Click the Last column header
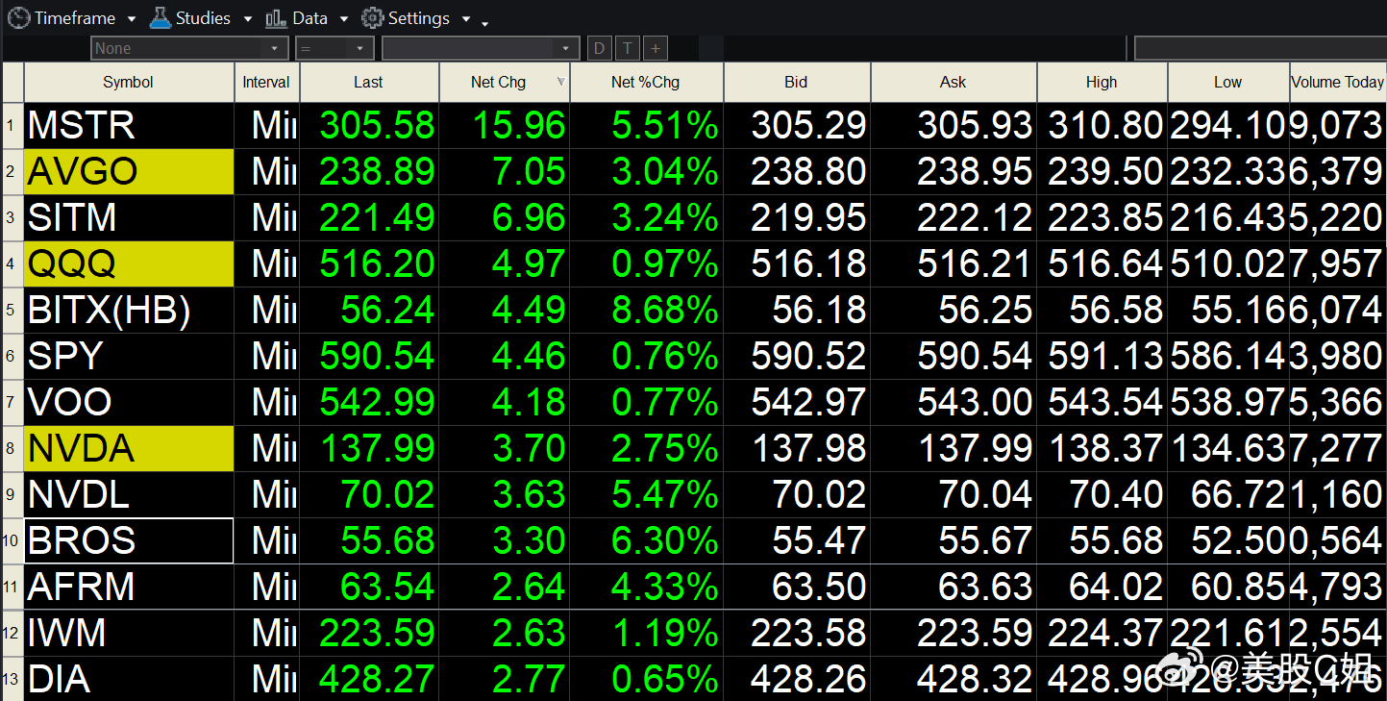Image resolution: width=1387 pixels, height=701 pixels. (x=369, y=83)
